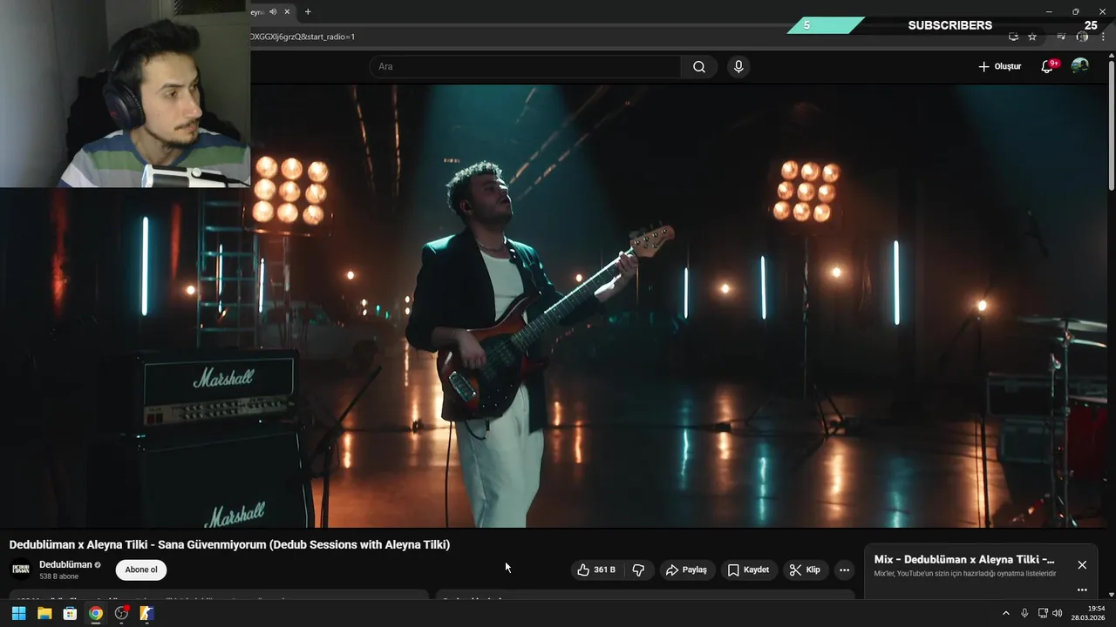Open the Oluştur create menu
This screenshot has height=627, width=1116.
[999, 66]
